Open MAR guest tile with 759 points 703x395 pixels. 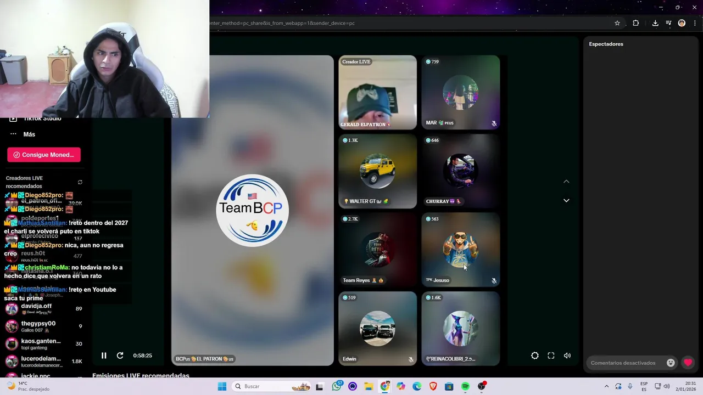tap(460, 93)
